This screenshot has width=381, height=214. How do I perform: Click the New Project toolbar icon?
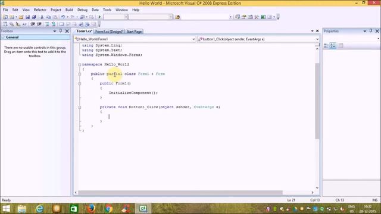(5, 17)
